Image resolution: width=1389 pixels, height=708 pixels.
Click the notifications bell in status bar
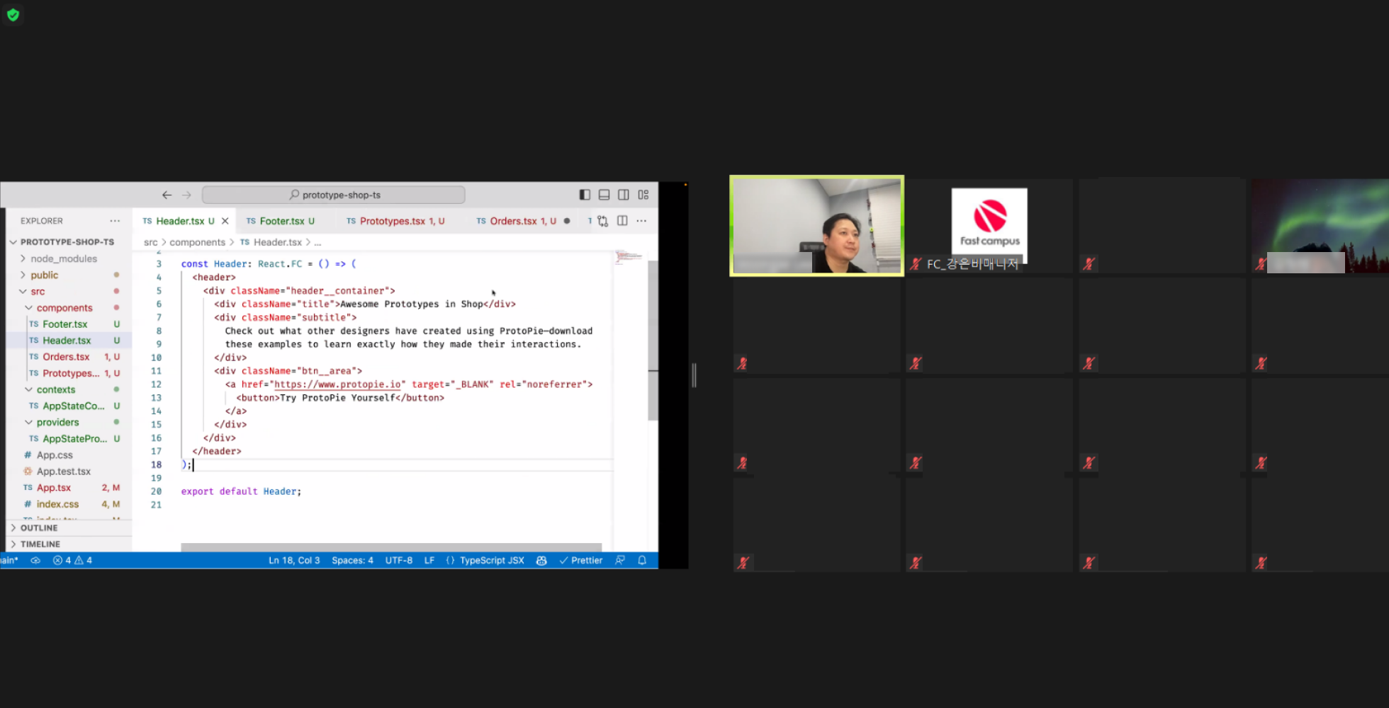pyautogui.click(x=642, y=560)
